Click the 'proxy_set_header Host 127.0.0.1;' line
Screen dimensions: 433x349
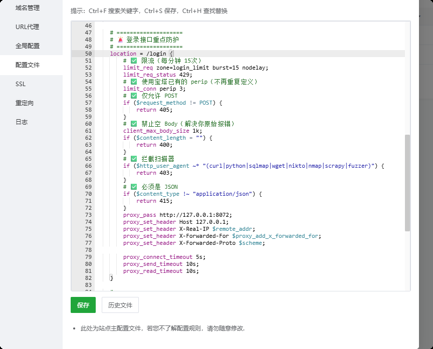pos(176,222)
